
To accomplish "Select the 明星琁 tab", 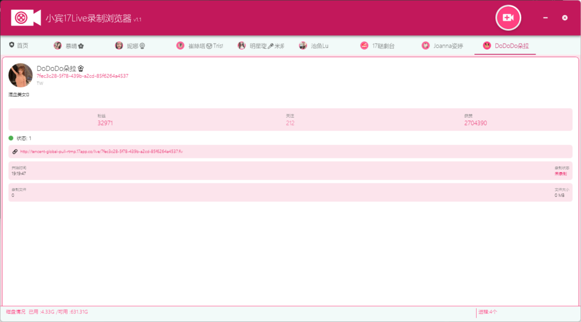I will 260,46.
